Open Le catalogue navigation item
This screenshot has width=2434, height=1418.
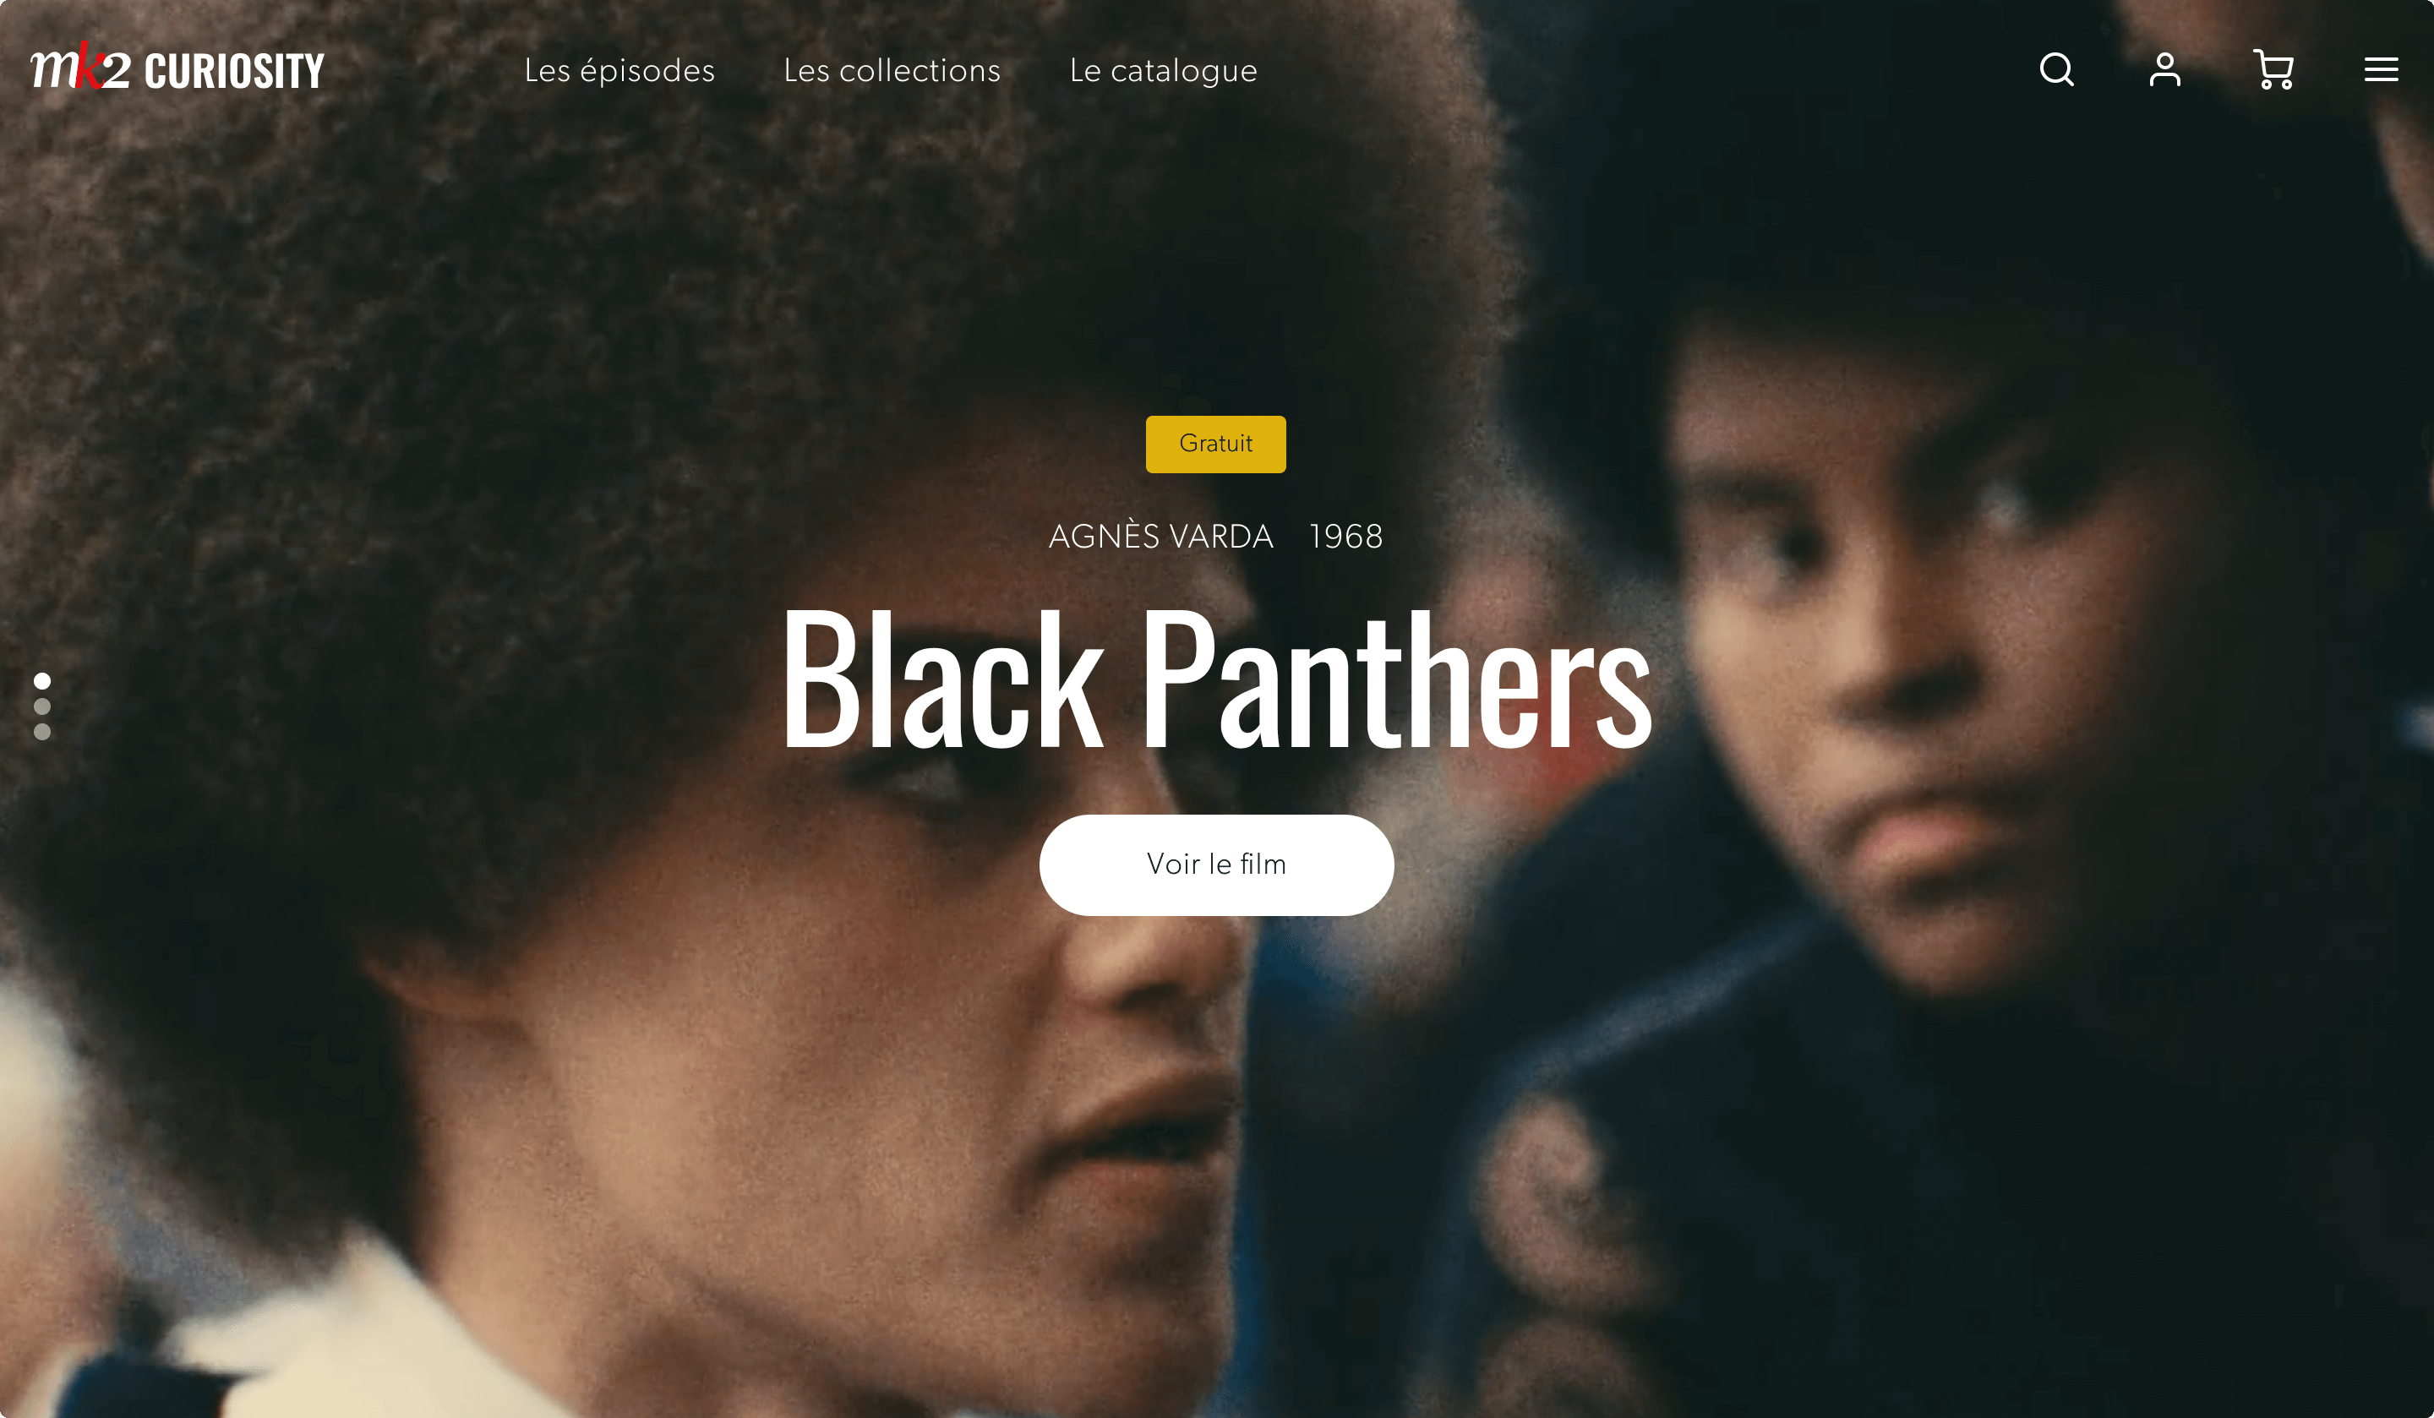[x=1163, y=70]
